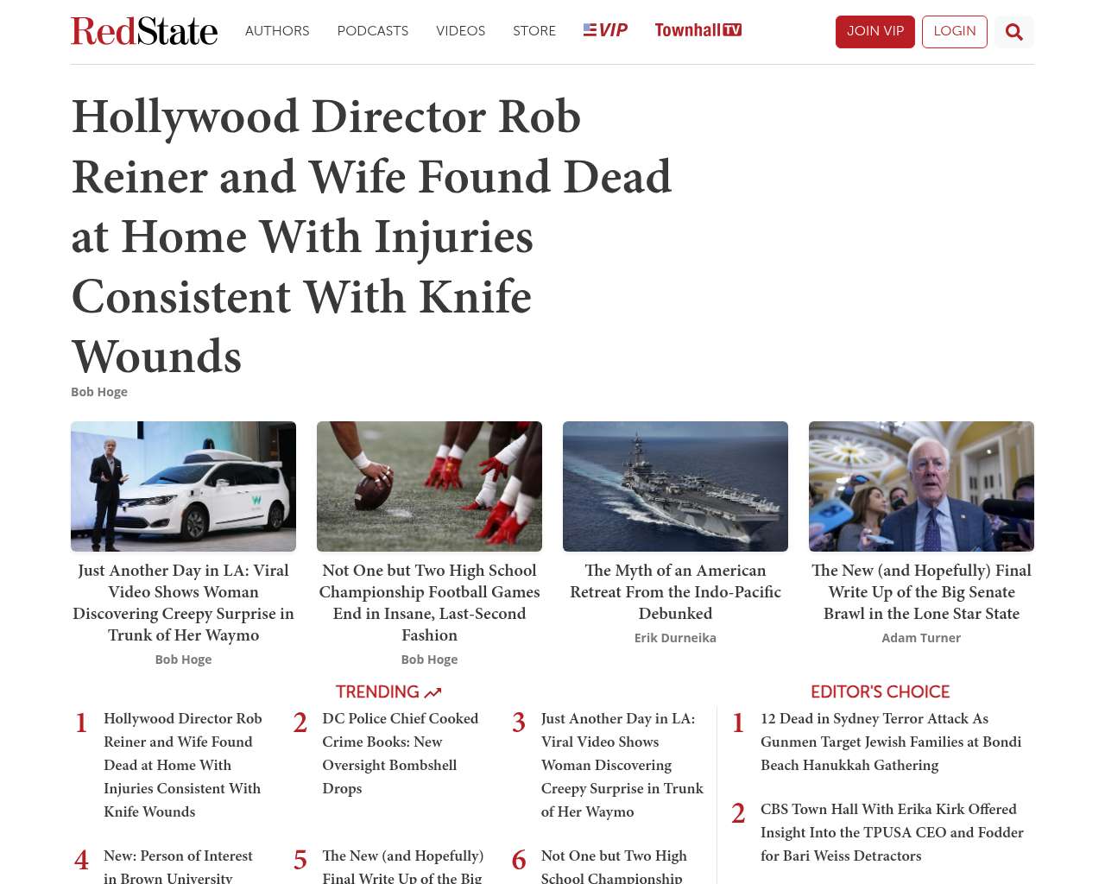The width and height of the screenshot is (1105, 884).
Task: Read 12 Dead in Sydney editor's choice
Action: coord(891,742)
